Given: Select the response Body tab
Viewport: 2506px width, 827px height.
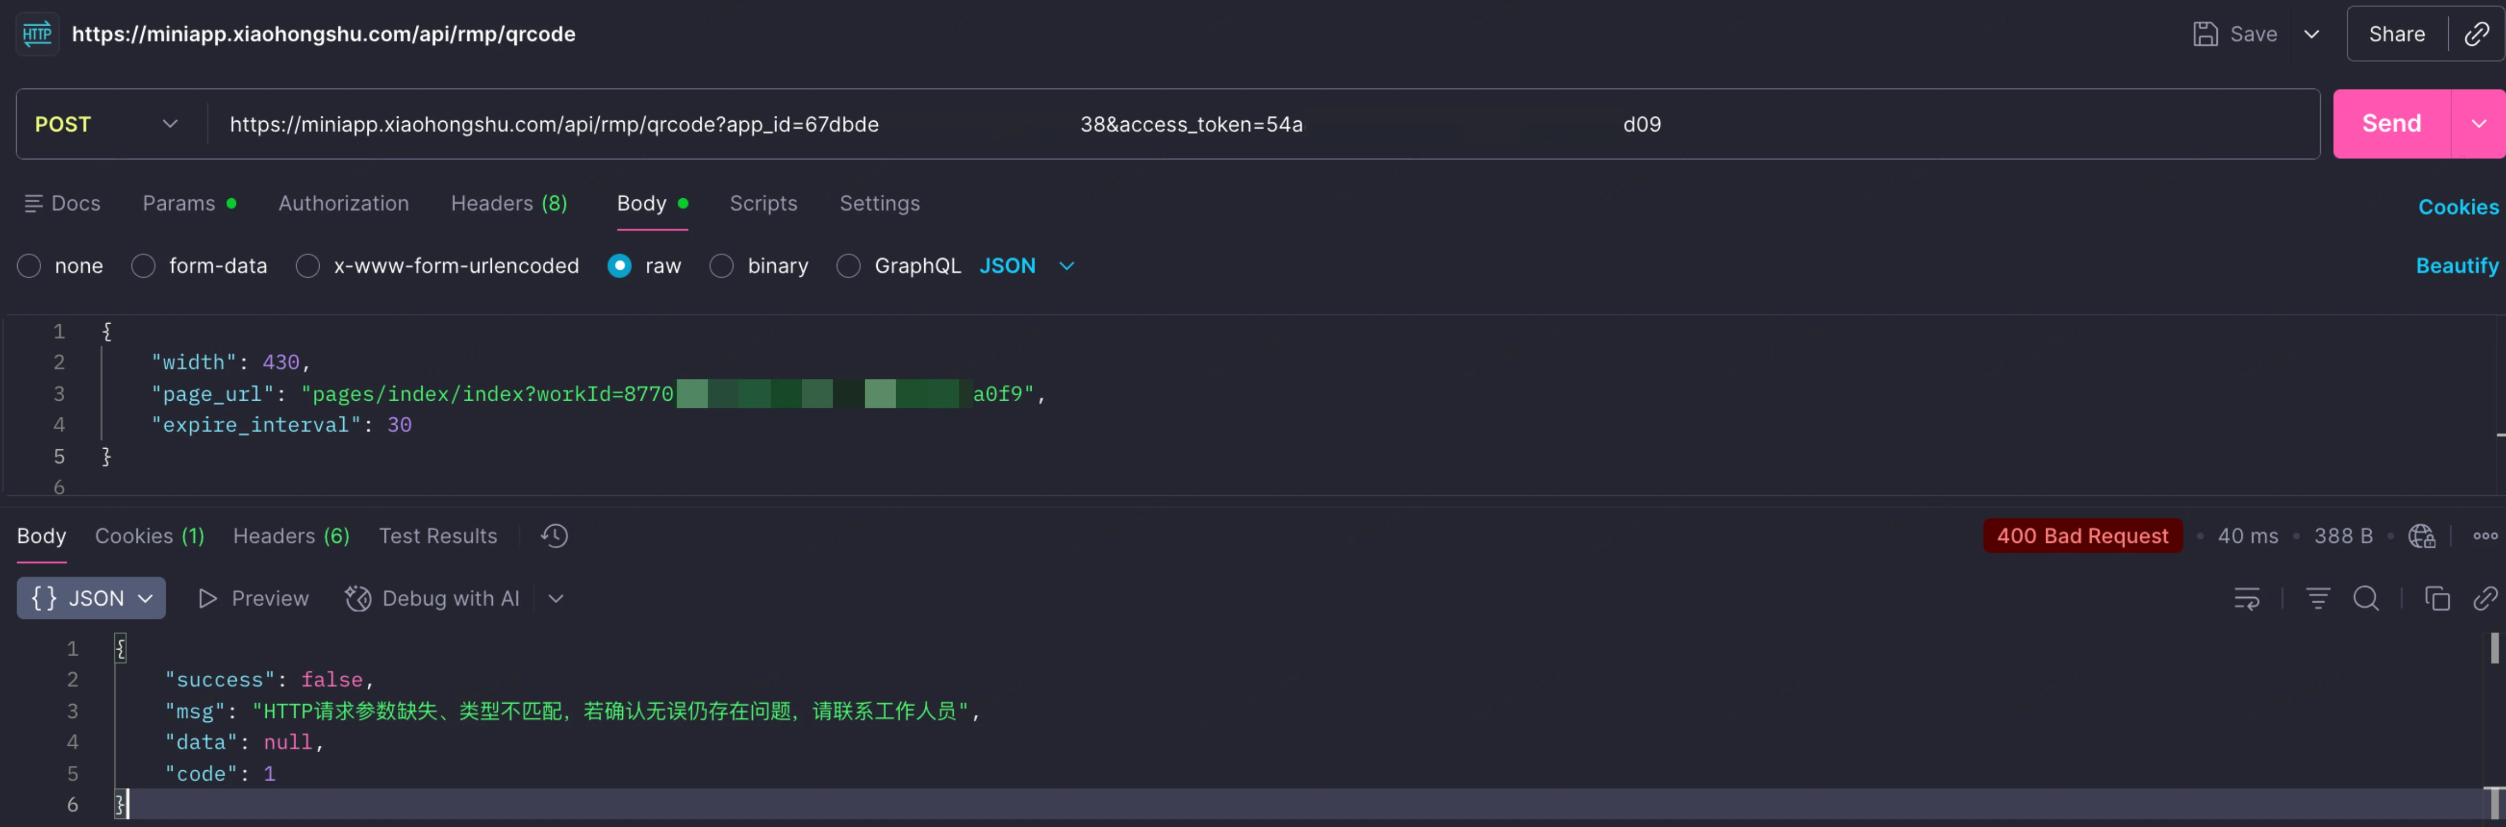Looking at the screenshot, I should [x=42, y=535].
